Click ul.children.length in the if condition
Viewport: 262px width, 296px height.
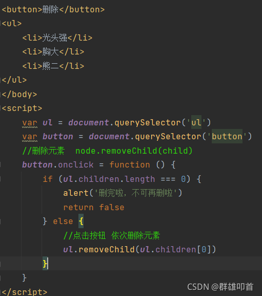(x=109, y=179)
